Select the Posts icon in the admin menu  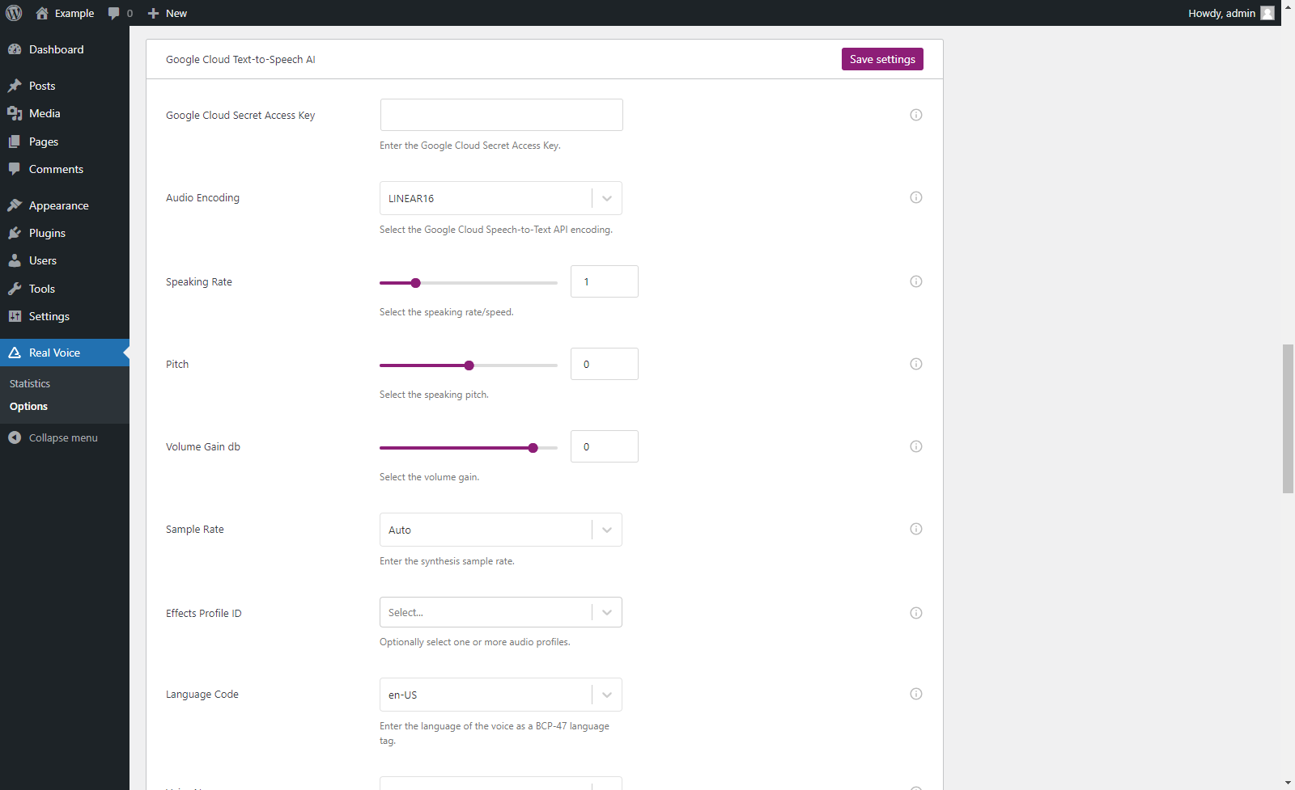click(16, 85)
